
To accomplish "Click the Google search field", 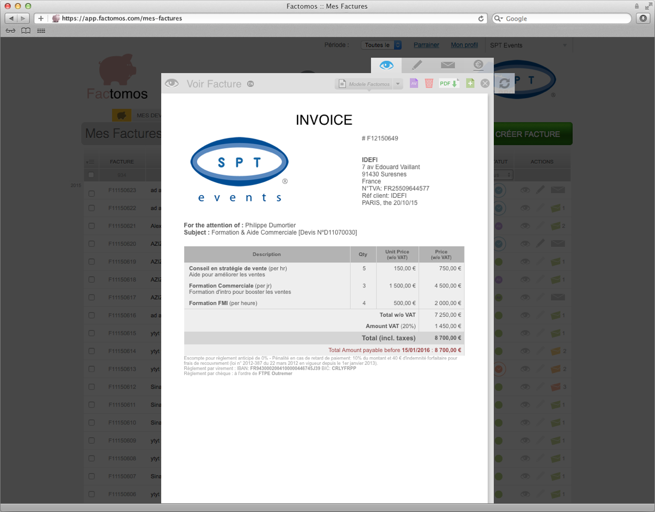I will coord(562,18).
